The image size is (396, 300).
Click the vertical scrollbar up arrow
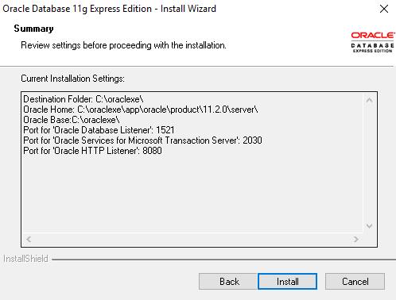click(370, 100)
